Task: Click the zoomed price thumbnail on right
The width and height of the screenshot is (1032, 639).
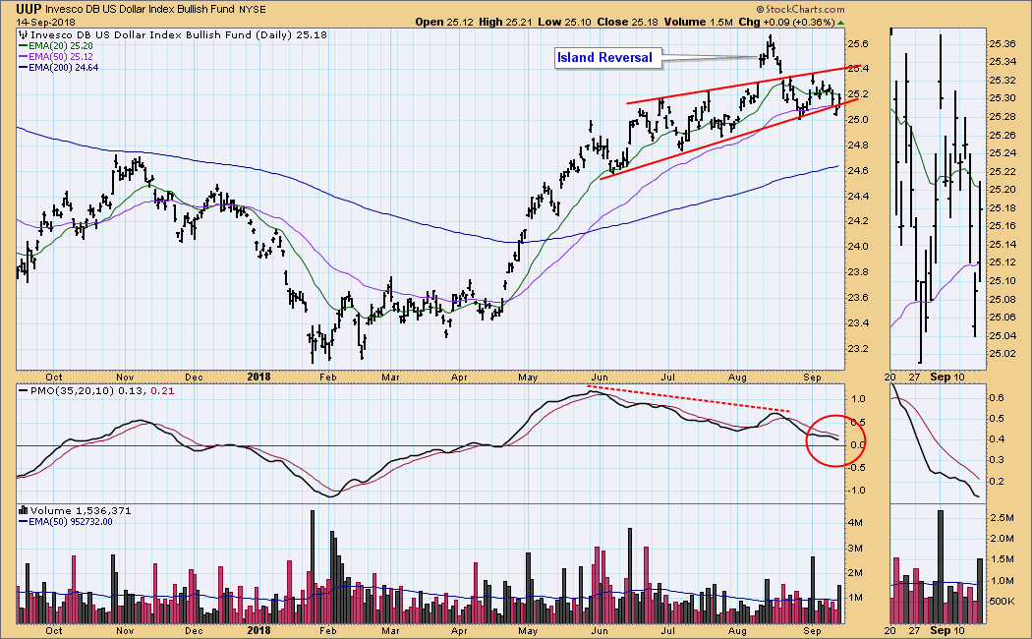Action: 937,197
